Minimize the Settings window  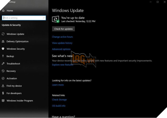tap(151, 2)
